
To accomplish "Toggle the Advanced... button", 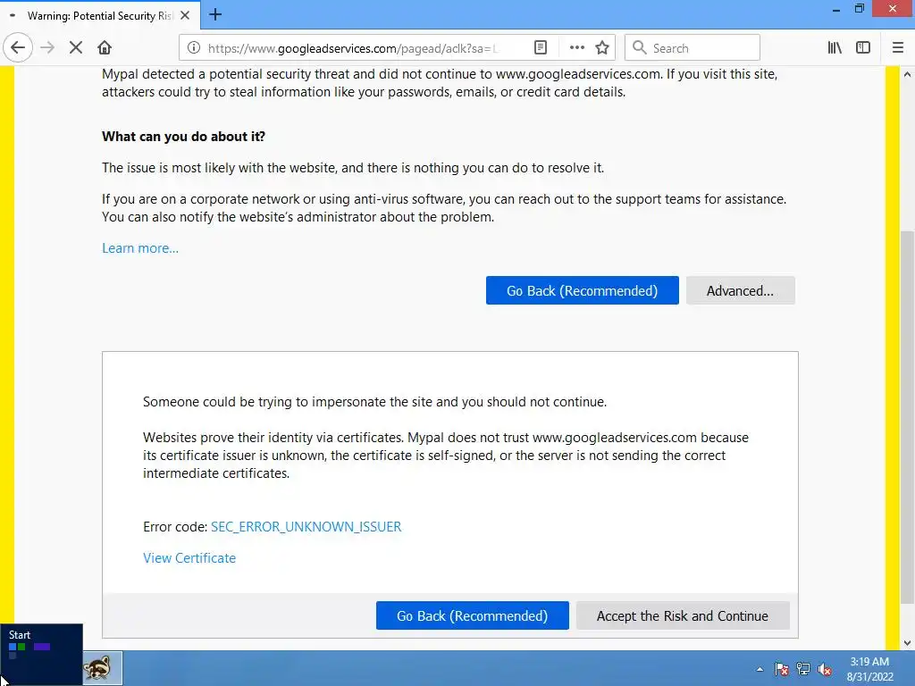I will [x=740, y=290].
